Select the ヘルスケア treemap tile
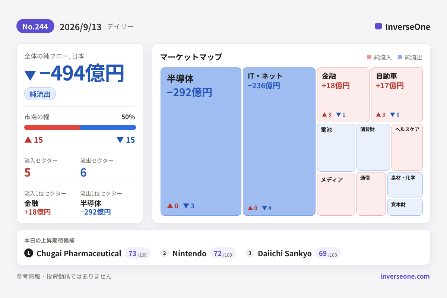 (x=407, y=147)
